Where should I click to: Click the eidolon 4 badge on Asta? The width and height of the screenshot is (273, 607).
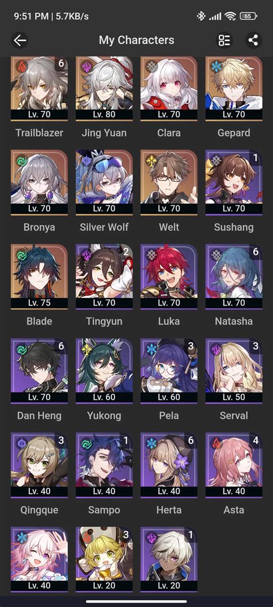(x=256, y=440)
